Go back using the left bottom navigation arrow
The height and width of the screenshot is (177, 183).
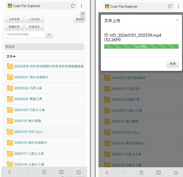tap(9, 172)
